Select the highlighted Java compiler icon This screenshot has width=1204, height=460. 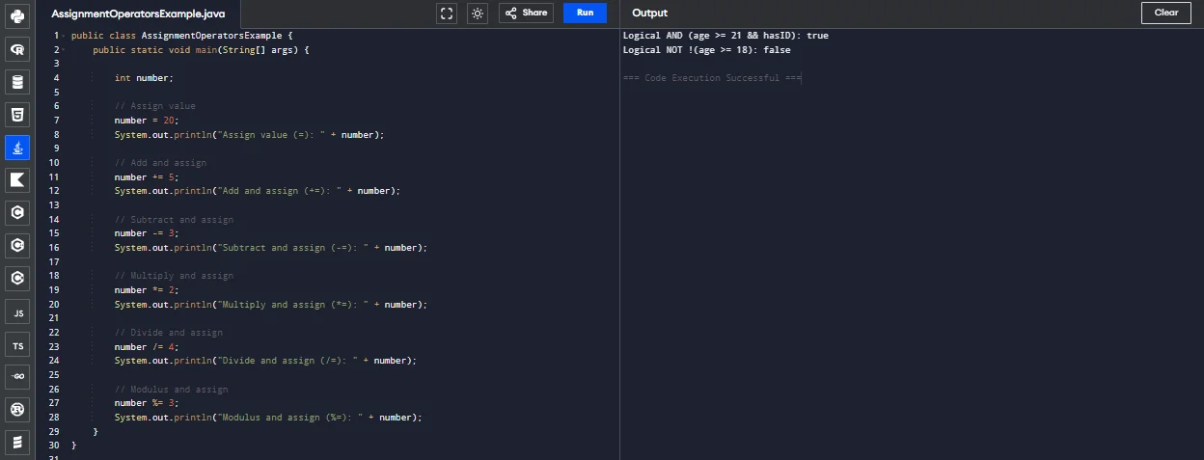(17, 148)
